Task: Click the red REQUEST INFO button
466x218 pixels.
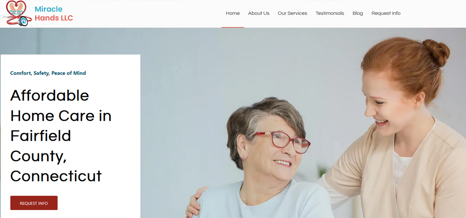Action: (34, 203)
